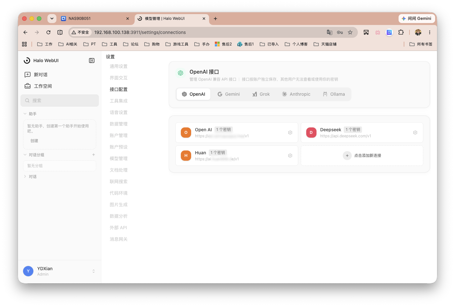
Task: Open 消息网关 settings page
Action: tap(119, 239)
